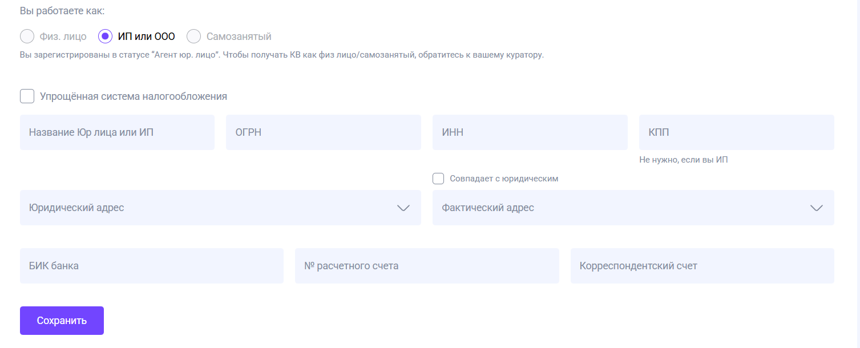Focus the БИК банка field
The width and height of the screenshot is (860, 348).
coord(151,266)
